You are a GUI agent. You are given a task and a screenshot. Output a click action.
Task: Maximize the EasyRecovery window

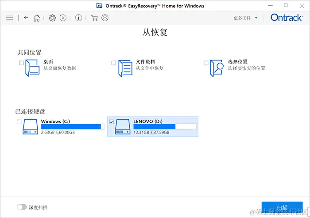[x=286, y=6]
